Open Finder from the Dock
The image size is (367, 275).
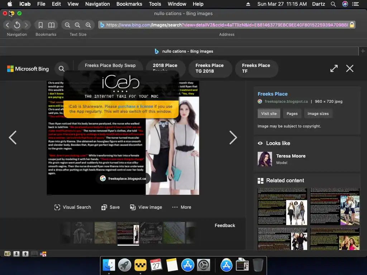[x=109, y=265]
